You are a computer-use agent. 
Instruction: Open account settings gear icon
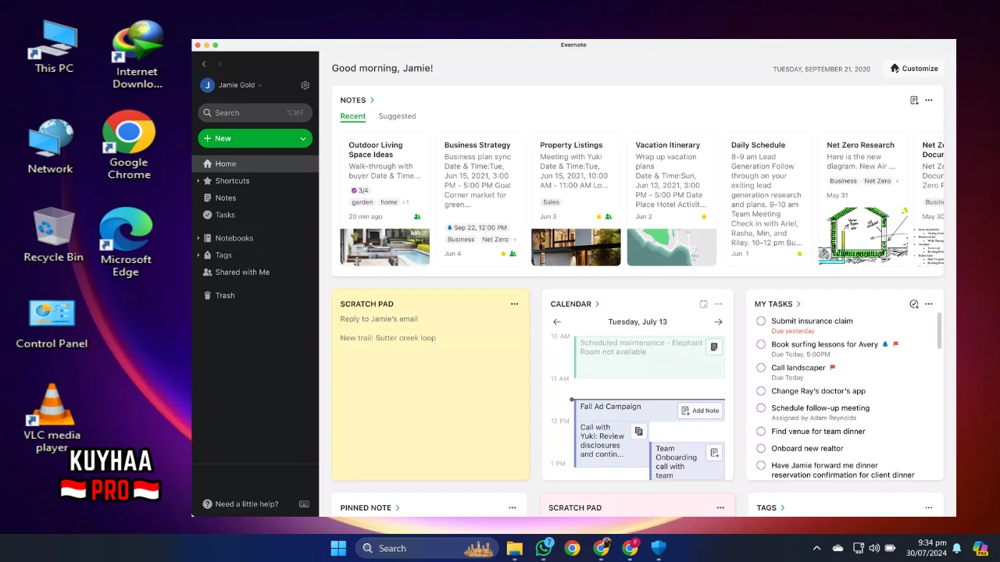click(305, 85)
